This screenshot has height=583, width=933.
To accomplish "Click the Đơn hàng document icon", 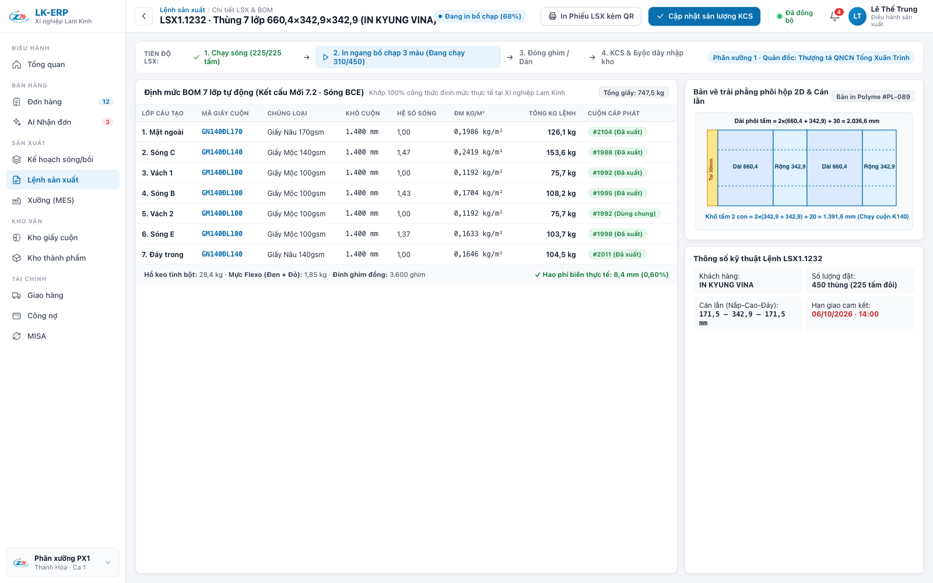I will pyautogui.click(x=17, y=102).
